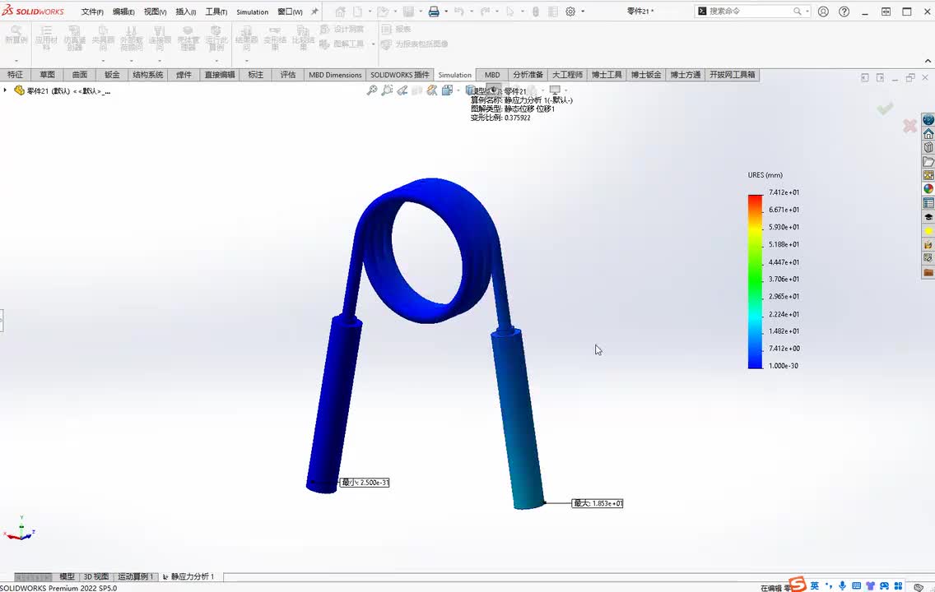Open the search command dropdown arrow

(x=807, y=12)
